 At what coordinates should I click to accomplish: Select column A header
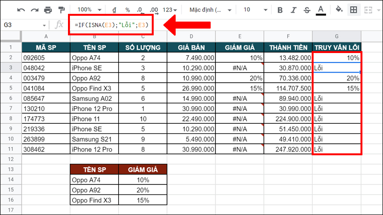click(x=46, y=37)
